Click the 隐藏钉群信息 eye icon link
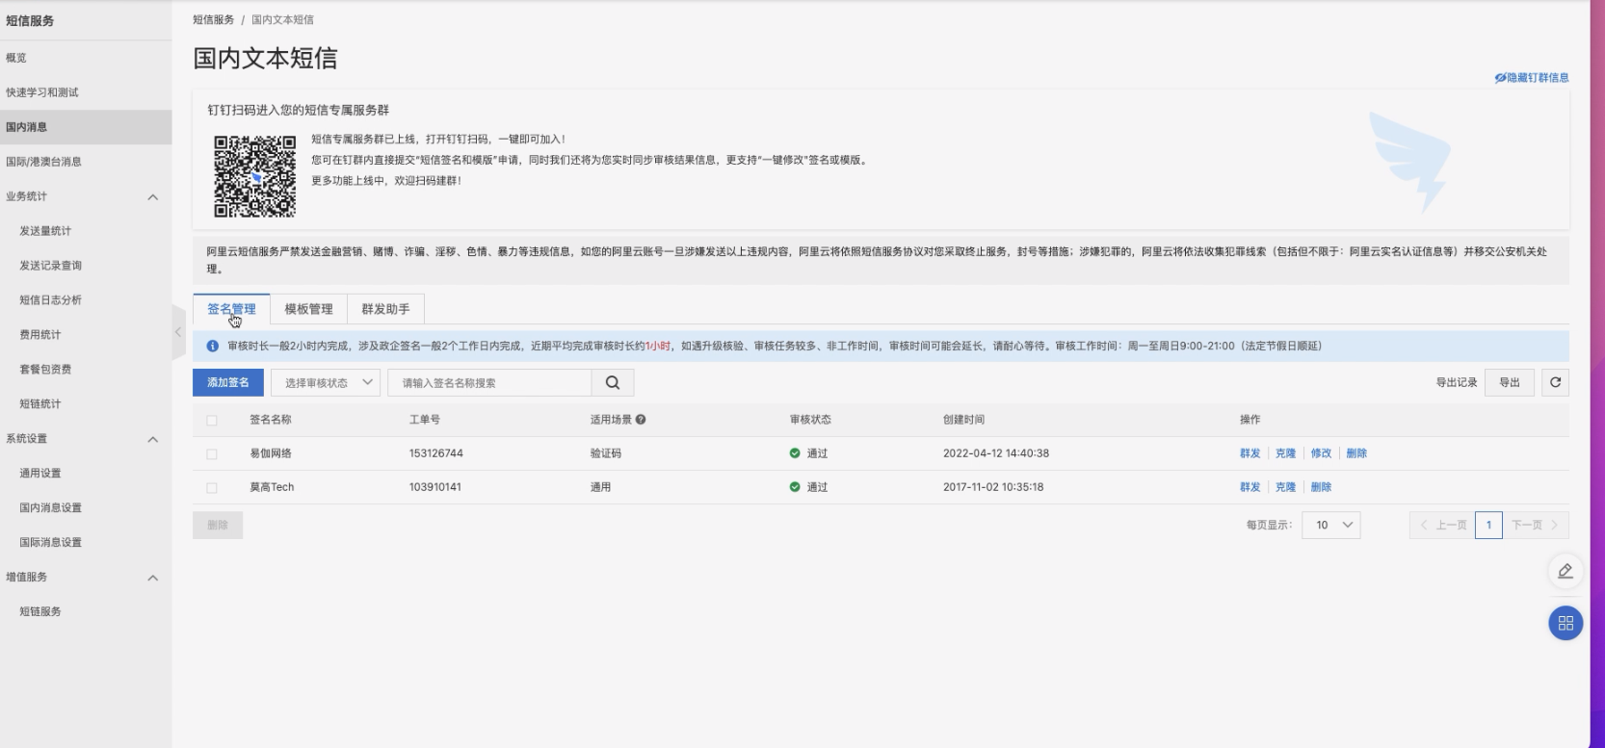 point(1532,78)
